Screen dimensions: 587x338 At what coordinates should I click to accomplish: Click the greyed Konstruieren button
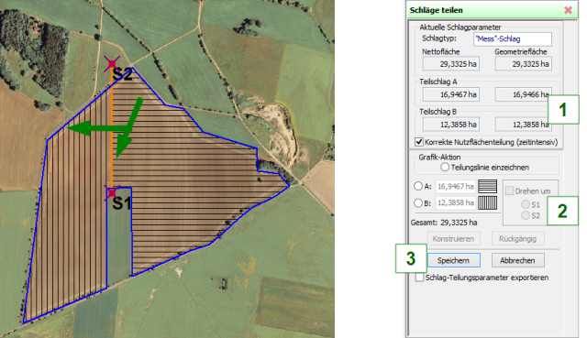click(454, 238)
